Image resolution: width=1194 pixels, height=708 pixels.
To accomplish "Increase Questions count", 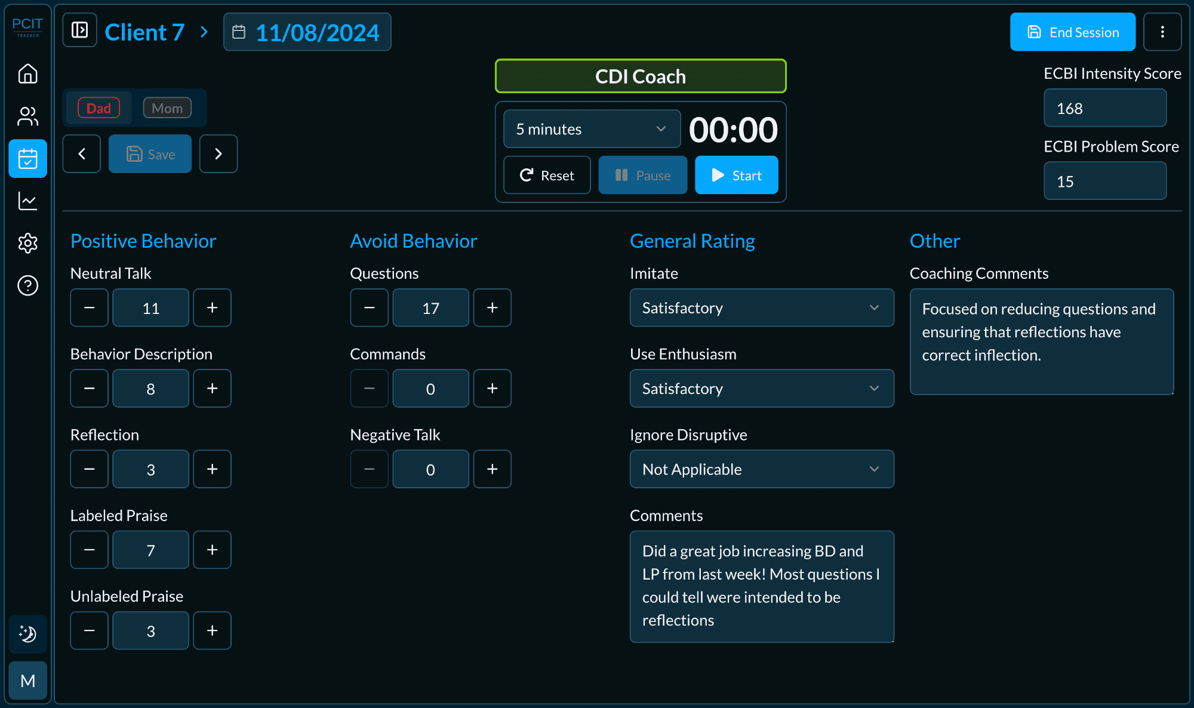I will 492,308.
